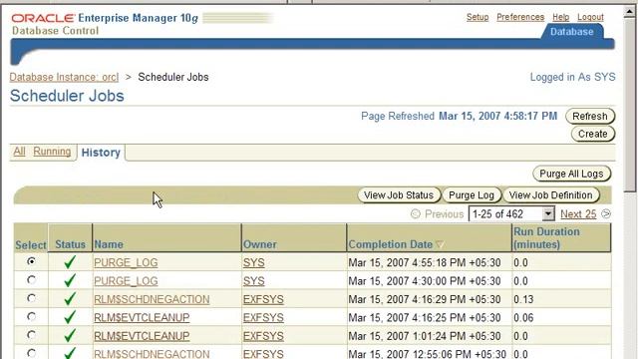Click the Next arrow icon
Viewport: 638px width, 359px height.
point(606,213)
